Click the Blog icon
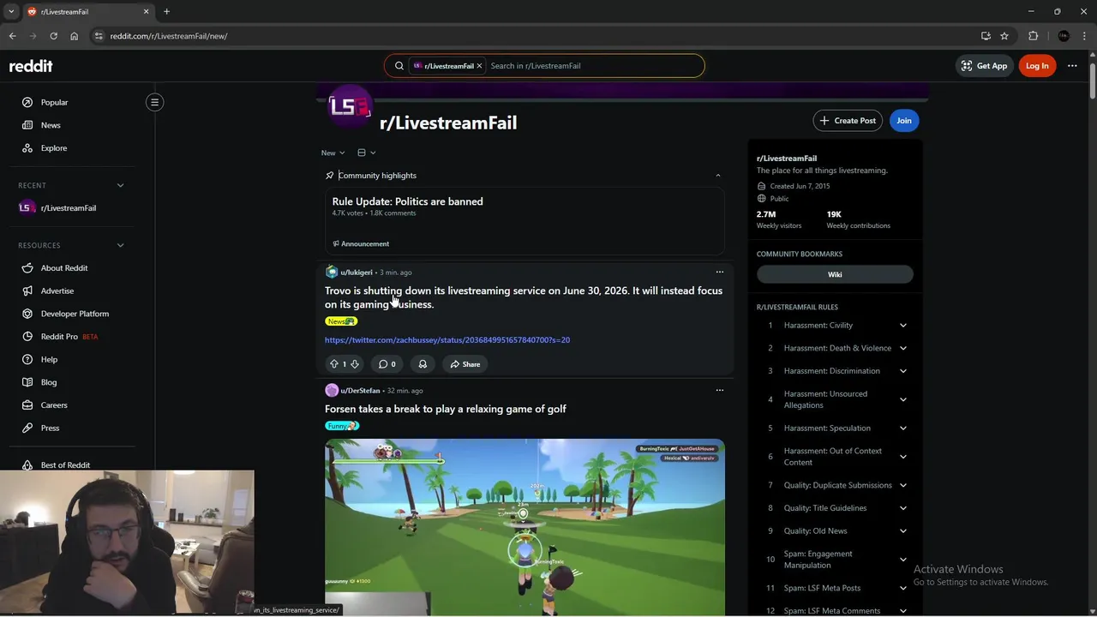This screenshot has width=1097, height=617. 27,382
